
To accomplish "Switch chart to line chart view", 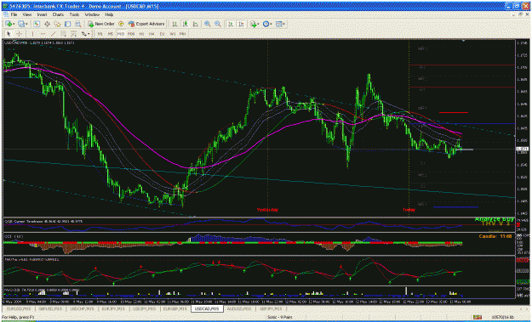I will [x=196, y=24].
